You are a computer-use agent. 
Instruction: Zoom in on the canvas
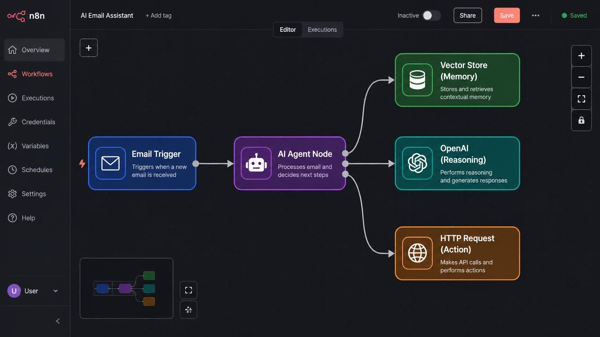pyautogui.click(x=581, y=56)
